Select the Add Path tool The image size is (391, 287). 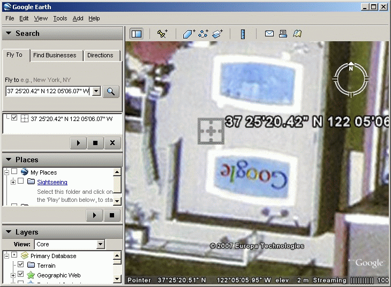tap(203, 34)
